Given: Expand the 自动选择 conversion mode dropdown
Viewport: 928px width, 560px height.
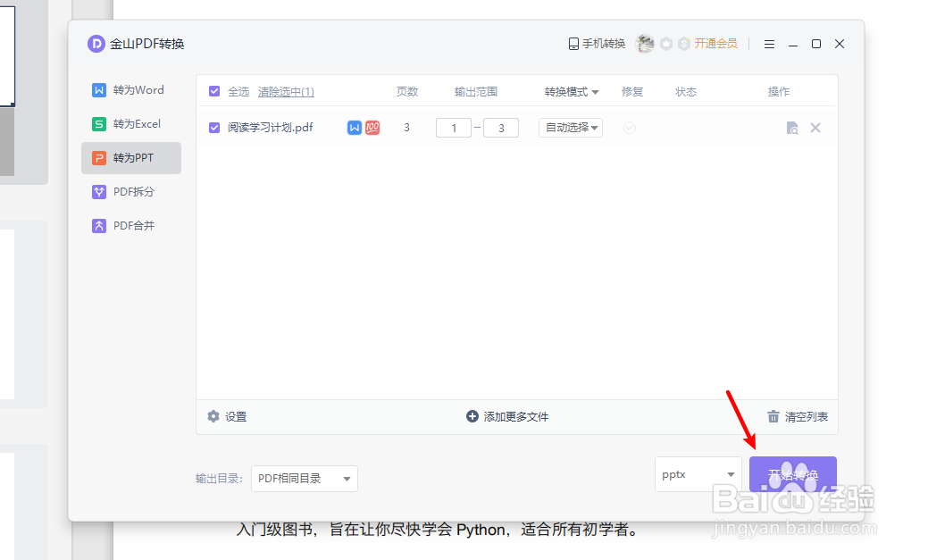Looking at the screenshot, I should [570, 127].
